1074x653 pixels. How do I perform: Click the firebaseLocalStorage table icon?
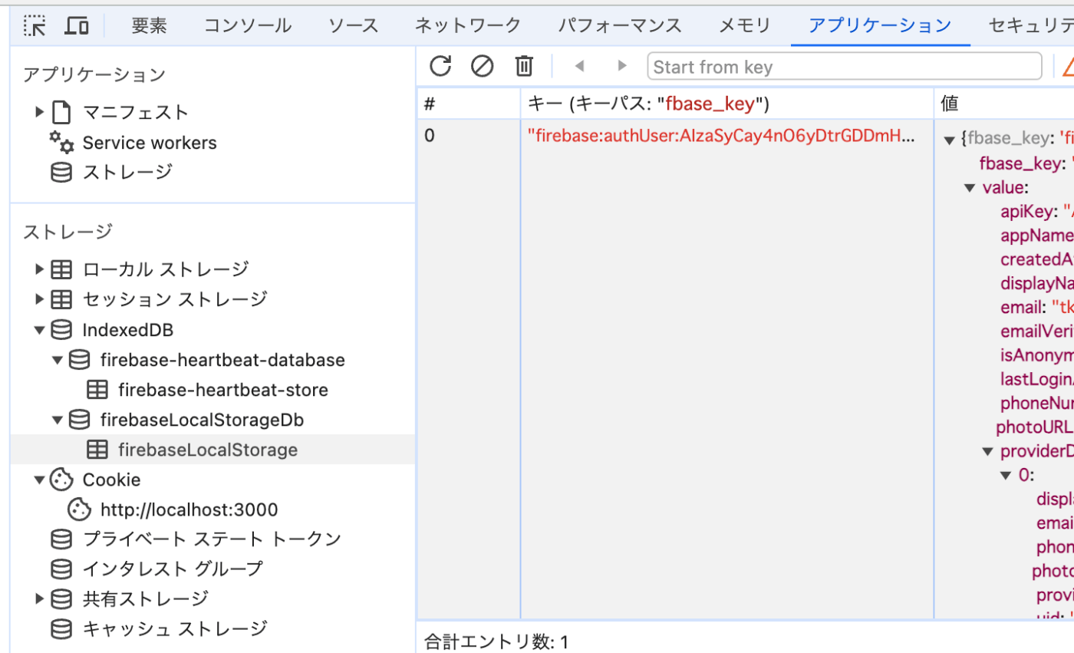pyautogui.click(x=97, y=450)
